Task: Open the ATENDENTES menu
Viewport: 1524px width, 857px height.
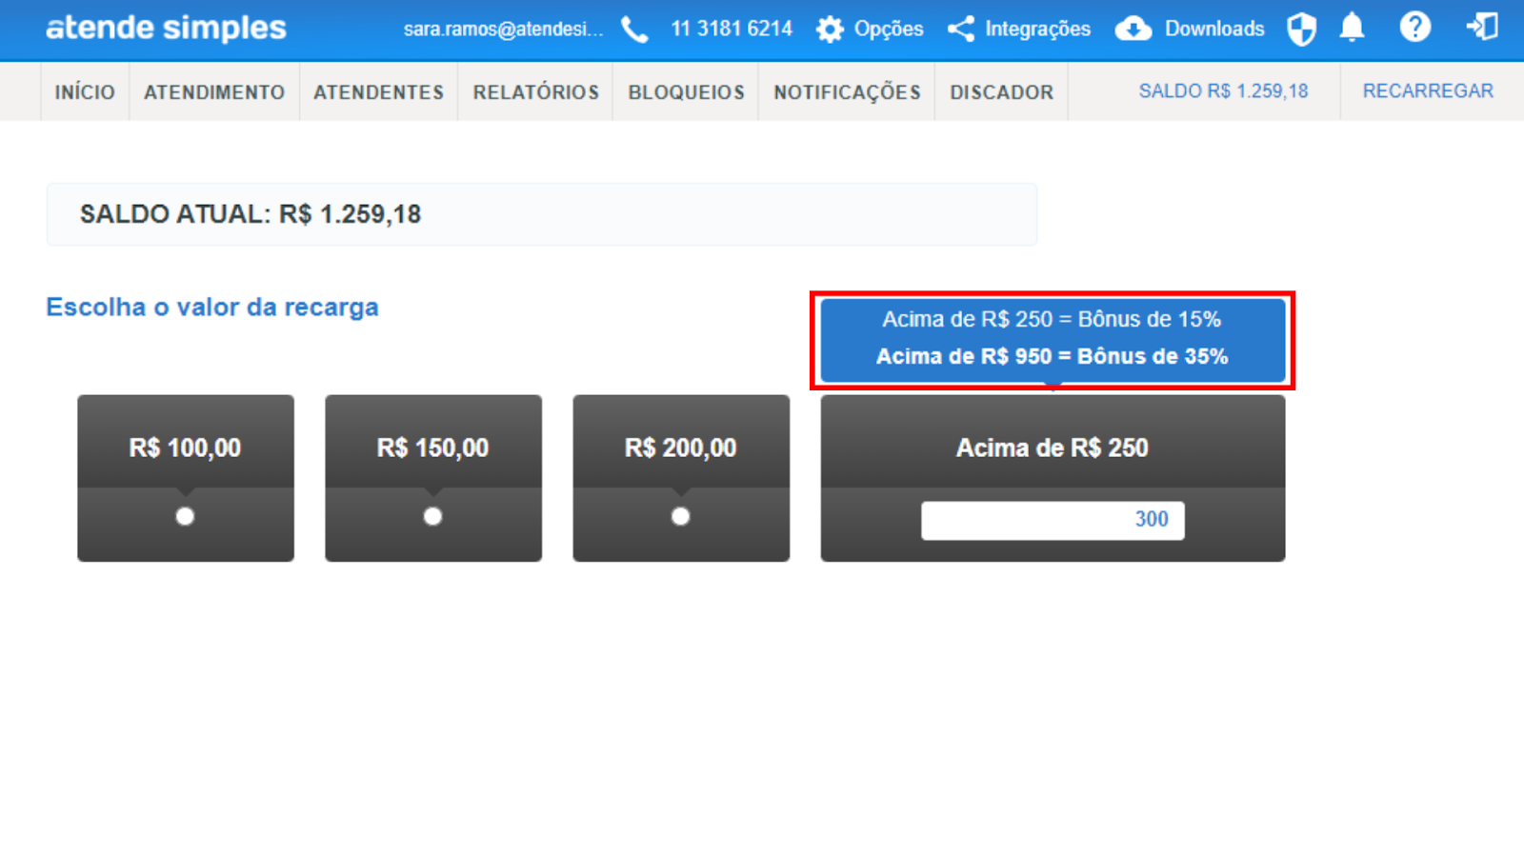Action: (x=379, y=92)
